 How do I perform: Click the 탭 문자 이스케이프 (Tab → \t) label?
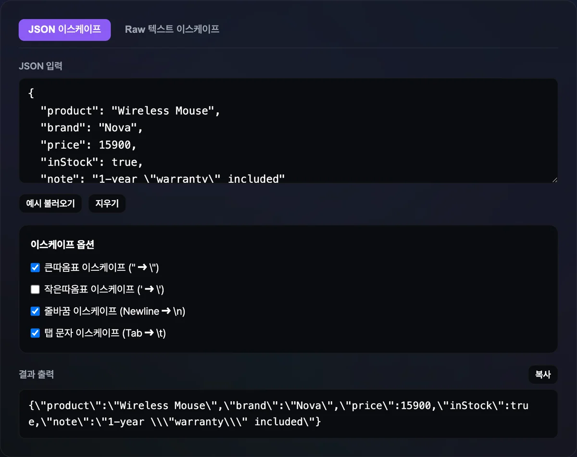coord(105,333)
